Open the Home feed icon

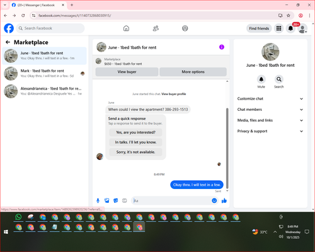[126, 28]
